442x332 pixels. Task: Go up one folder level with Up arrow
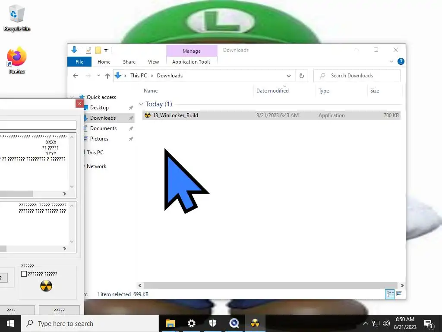tap(107, 76)
